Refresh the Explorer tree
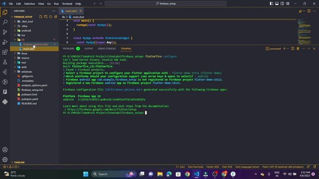 [x=51, y=17]
